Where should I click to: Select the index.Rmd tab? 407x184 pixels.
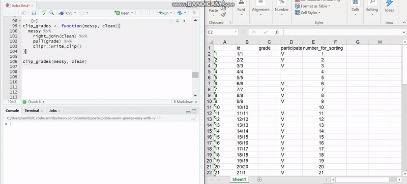pos(21,6)
